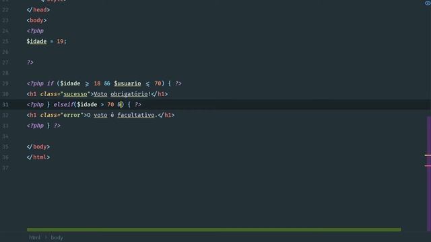Click the $usuario variable in the if condition
This screenshot has width=431, height=242.
[127, 83]
